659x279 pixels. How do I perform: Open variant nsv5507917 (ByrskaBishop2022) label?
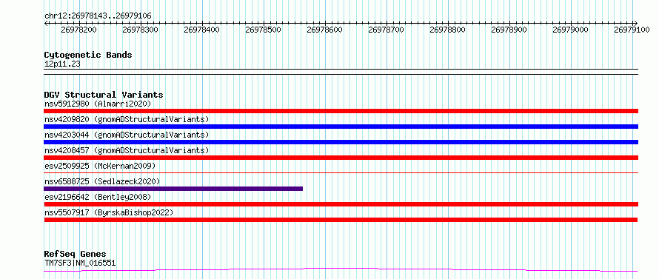pyautogui.click(x=109, y=212)
